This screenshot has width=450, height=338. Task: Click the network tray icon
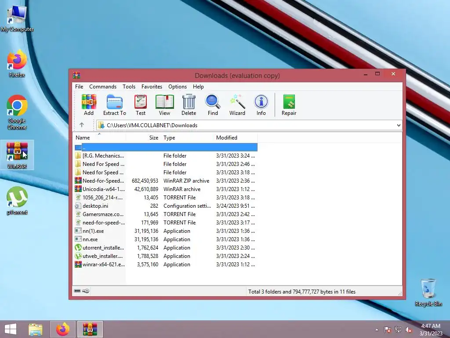point(398,330)
